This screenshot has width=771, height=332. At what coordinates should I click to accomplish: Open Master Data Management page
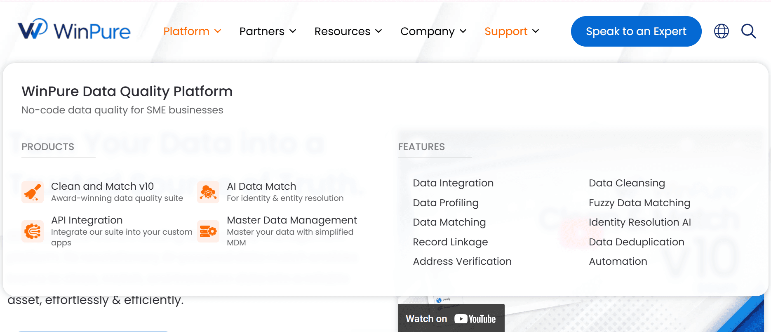tap(292, 220)
